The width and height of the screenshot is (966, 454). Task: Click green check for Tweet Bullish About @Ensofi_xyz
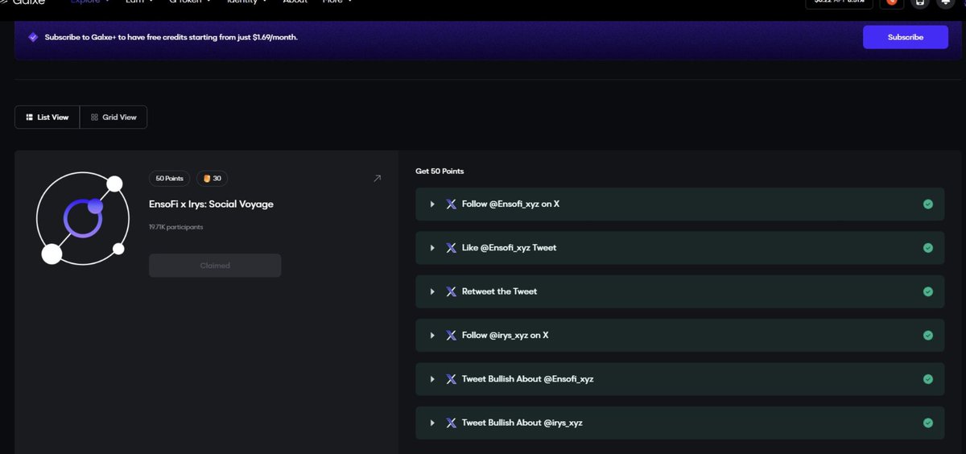coord(928,379)
